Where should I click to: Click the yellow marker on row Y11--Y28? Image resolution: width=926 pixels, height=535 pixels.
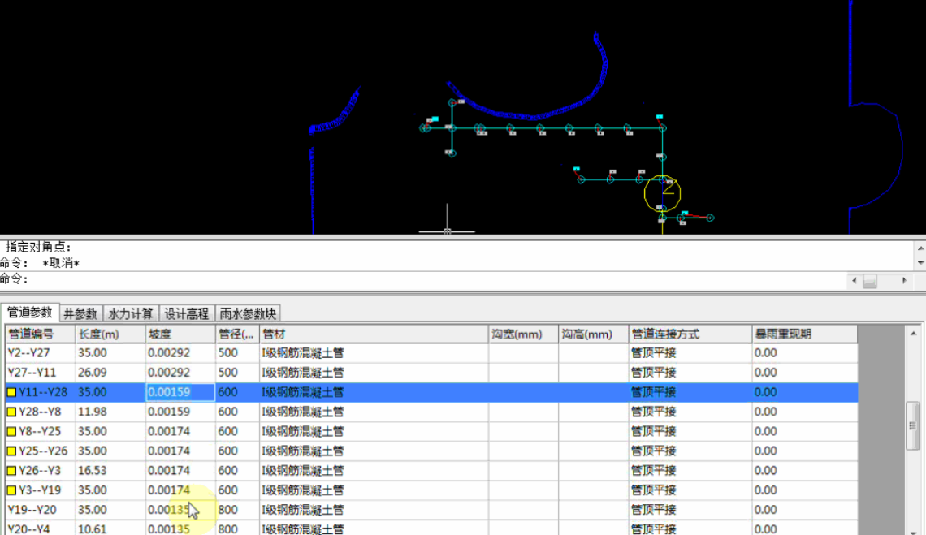pos(12,393)
